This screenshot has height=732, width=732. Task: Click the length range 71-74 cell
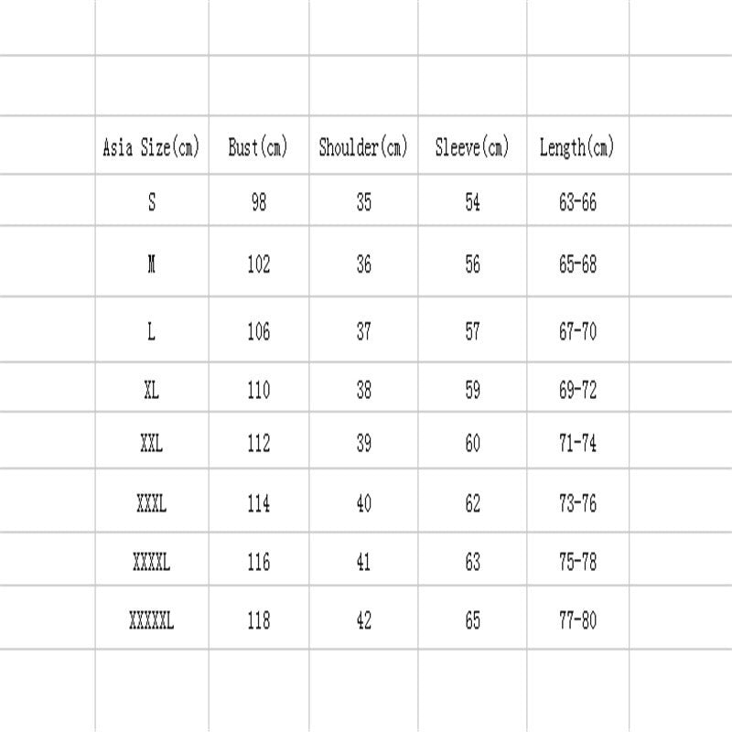[x=576, y=444]
